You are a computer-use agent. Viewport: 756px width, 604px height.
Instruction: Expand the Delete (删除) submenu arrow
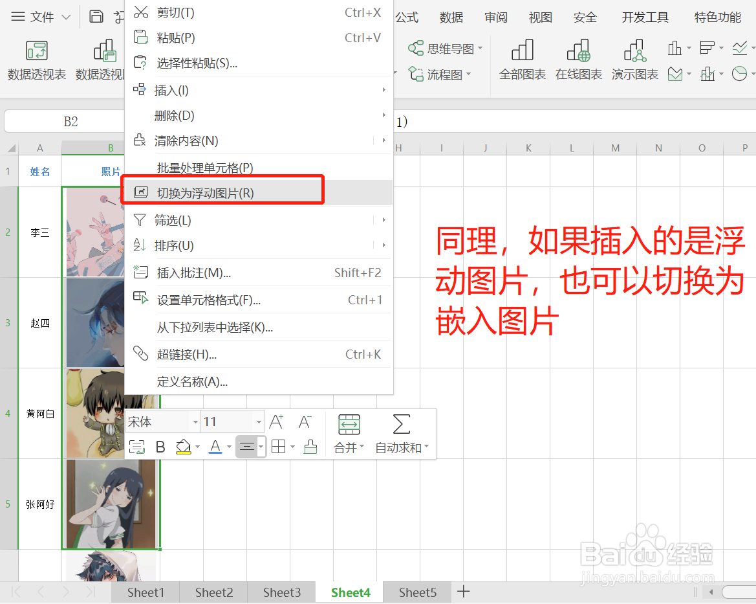tap(383, 115)
